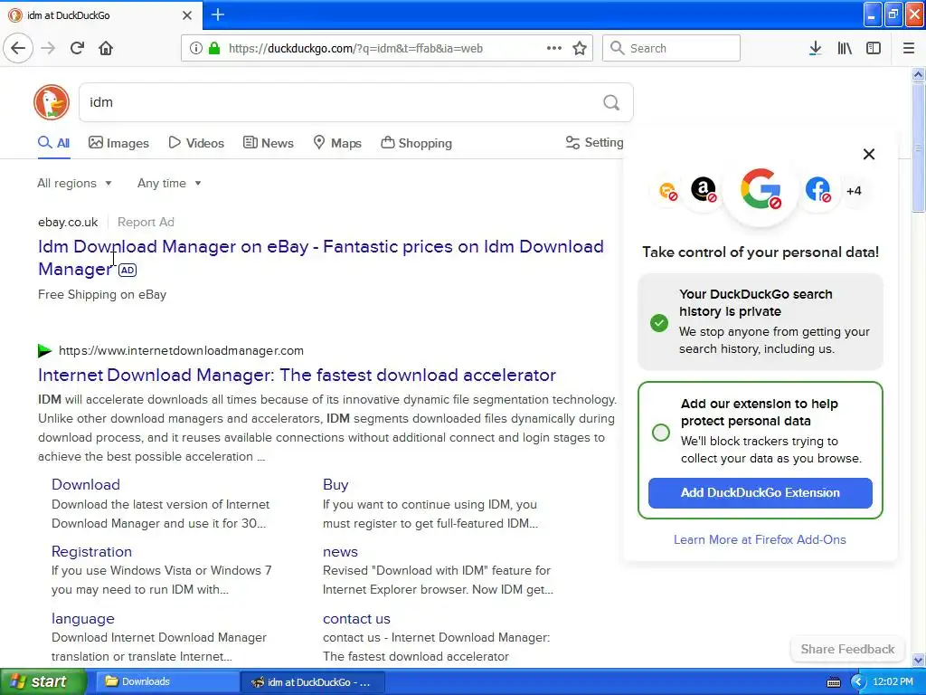This screenshot has width=926, height=695.
Task: Click the Firefox toolbar Search field
Action: pos(671,48)
